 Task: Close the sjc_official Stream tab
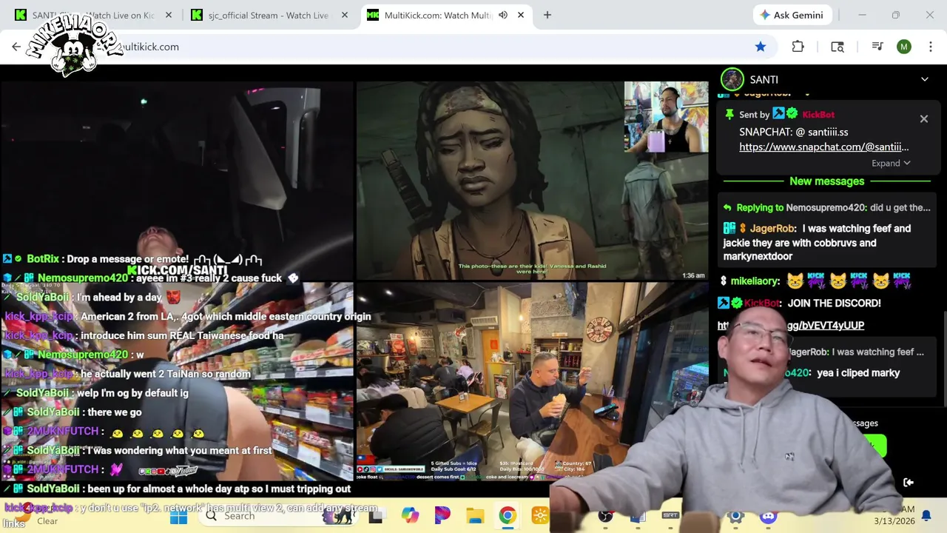click(343, 15)
